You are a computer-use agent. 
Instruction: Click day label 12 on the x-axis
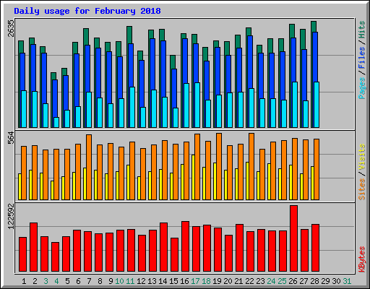pos(141,281)
